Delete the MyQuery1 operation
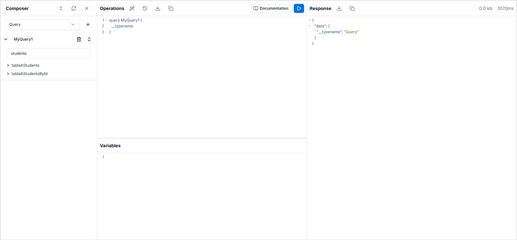The height and width of the screenshot is (240, 517). [x=79, y=39]
